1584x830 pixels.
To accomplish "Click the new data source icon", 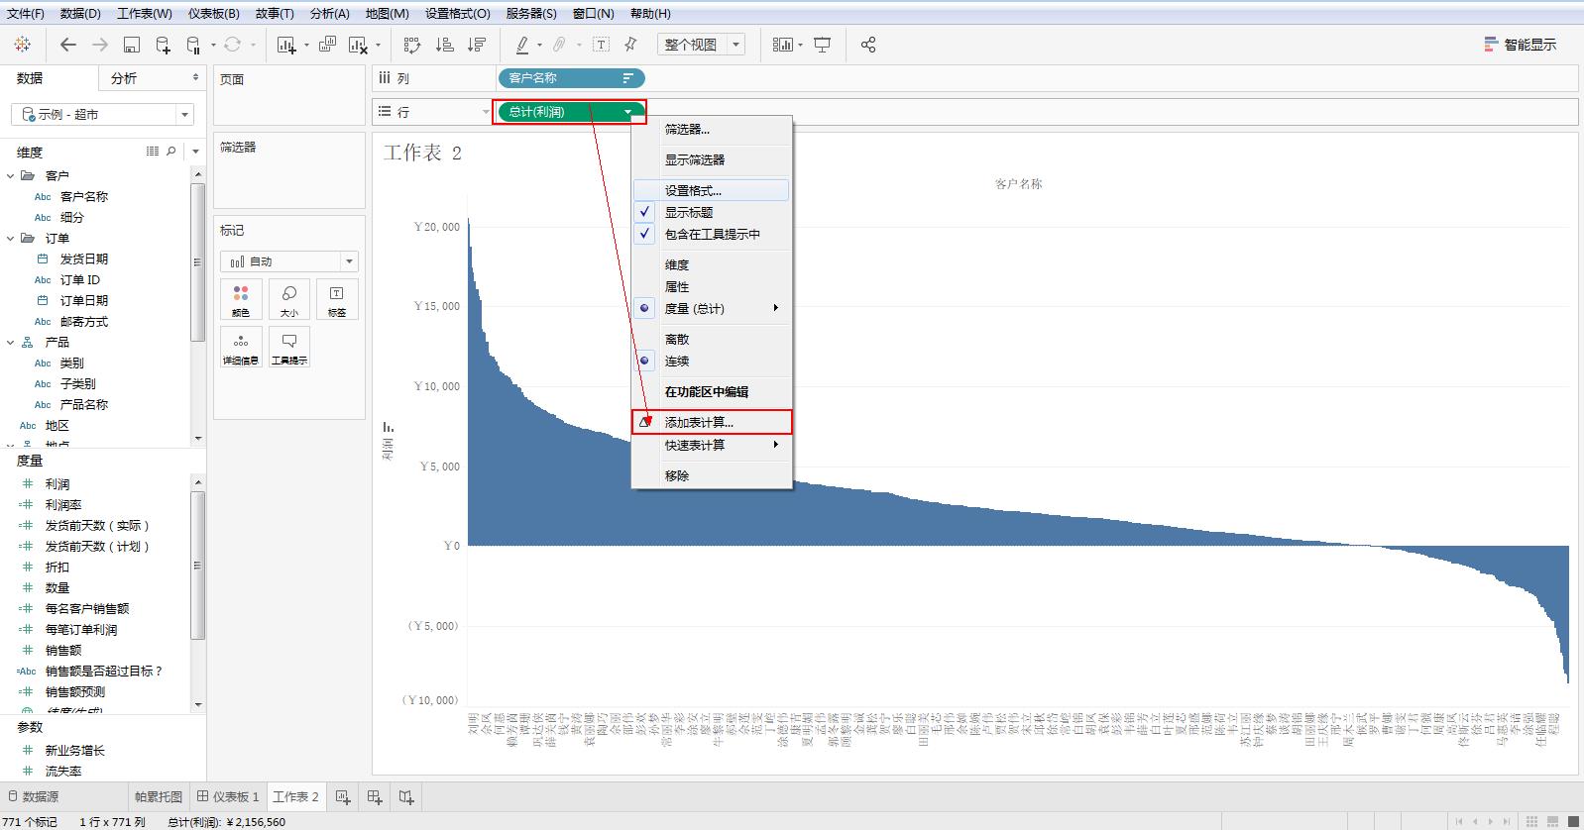I will [x=164, y=45].
